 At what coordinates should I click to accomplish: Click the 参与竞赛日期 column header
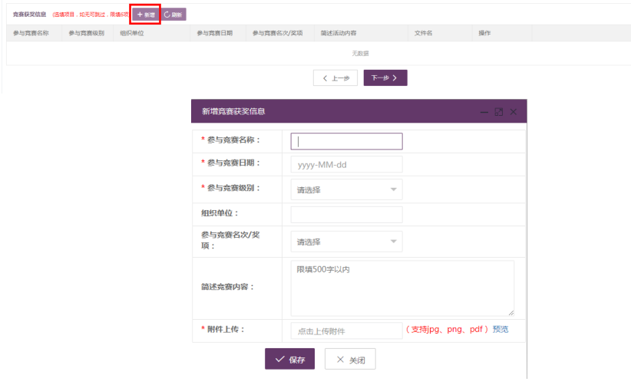214,34
